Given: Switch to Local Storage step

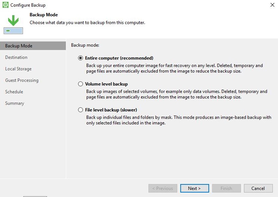Looking at the screenshot, I should (18, 69).
